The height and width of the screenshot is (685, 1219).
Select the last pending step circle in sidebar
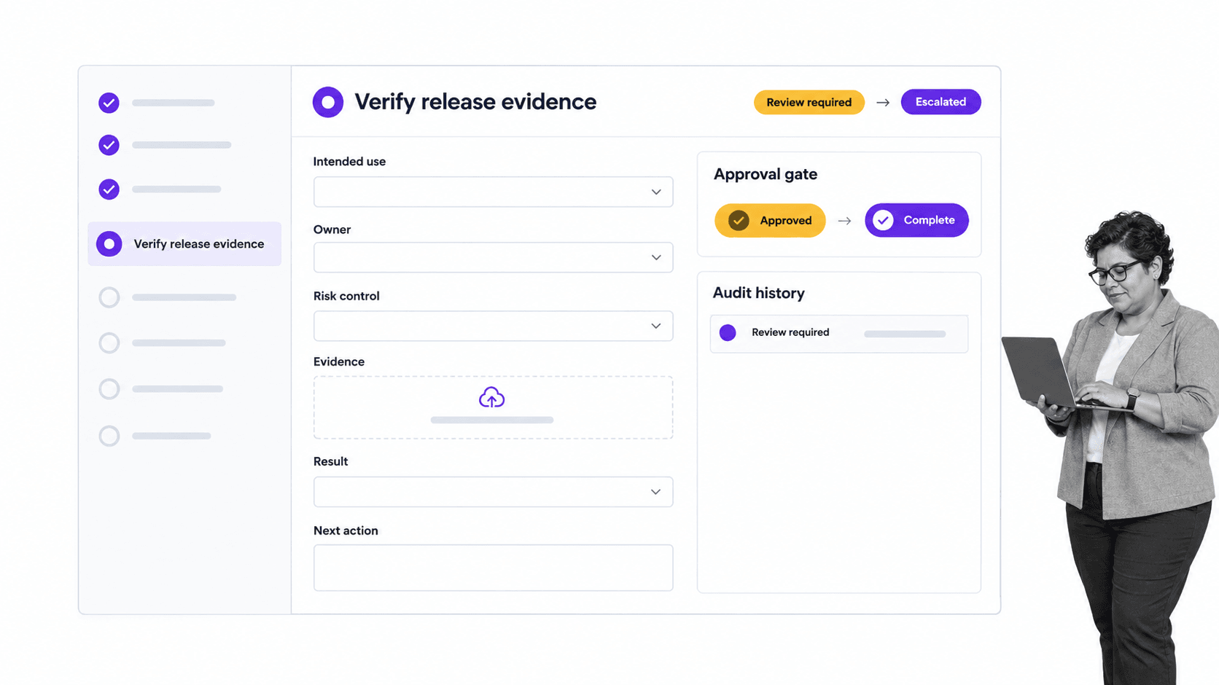[x=109, y=436]
